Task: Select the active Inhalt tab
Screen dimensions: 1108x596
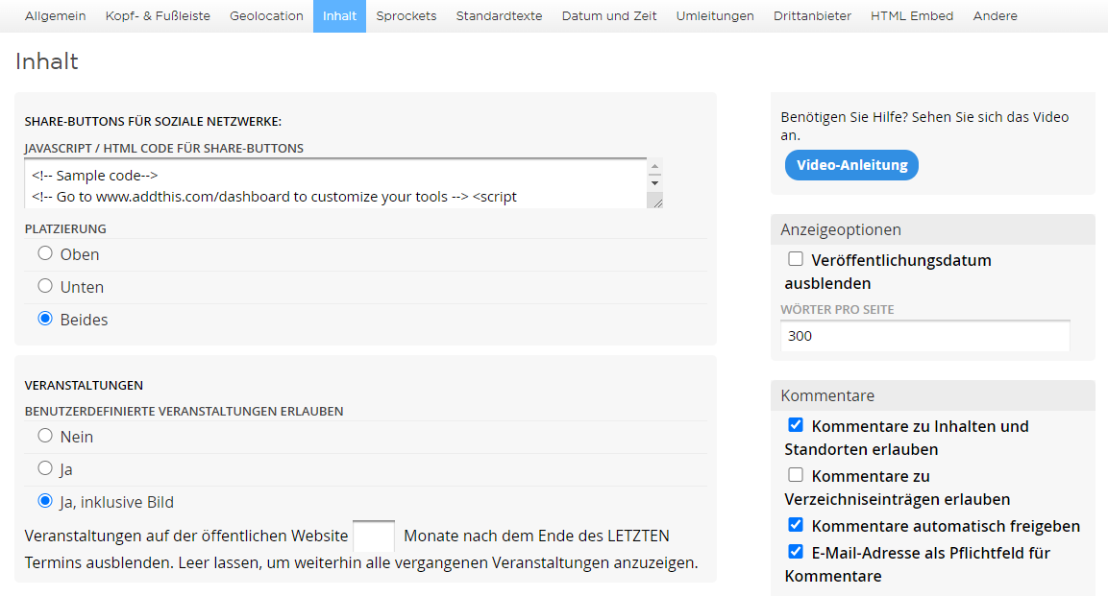Action: [x=339, y=15]
